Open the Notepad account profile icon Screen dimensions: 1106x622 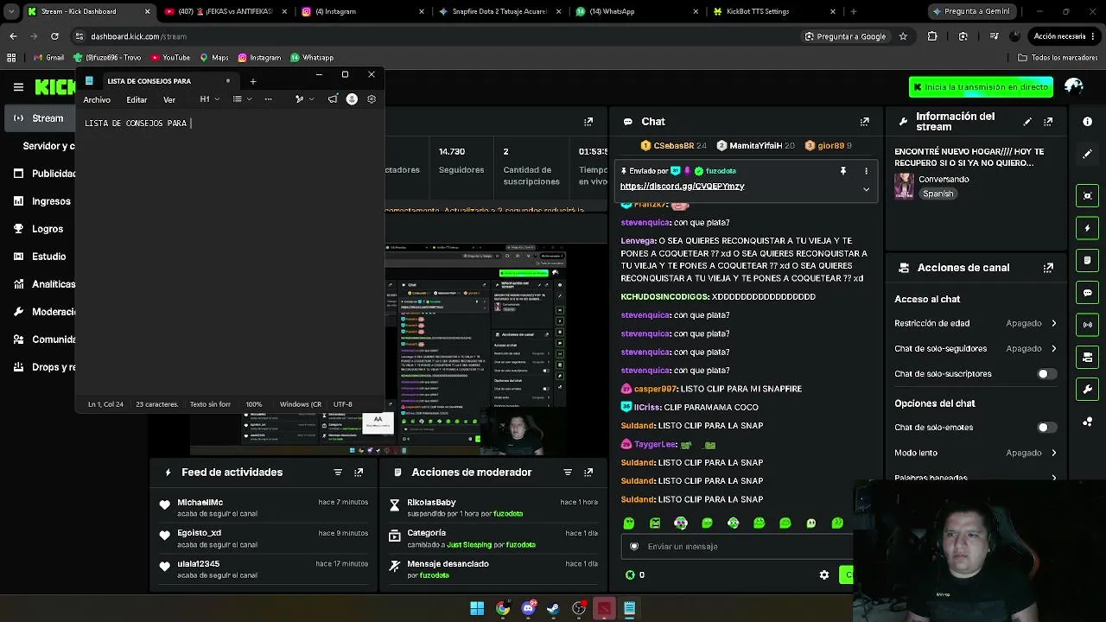point(352,99)
